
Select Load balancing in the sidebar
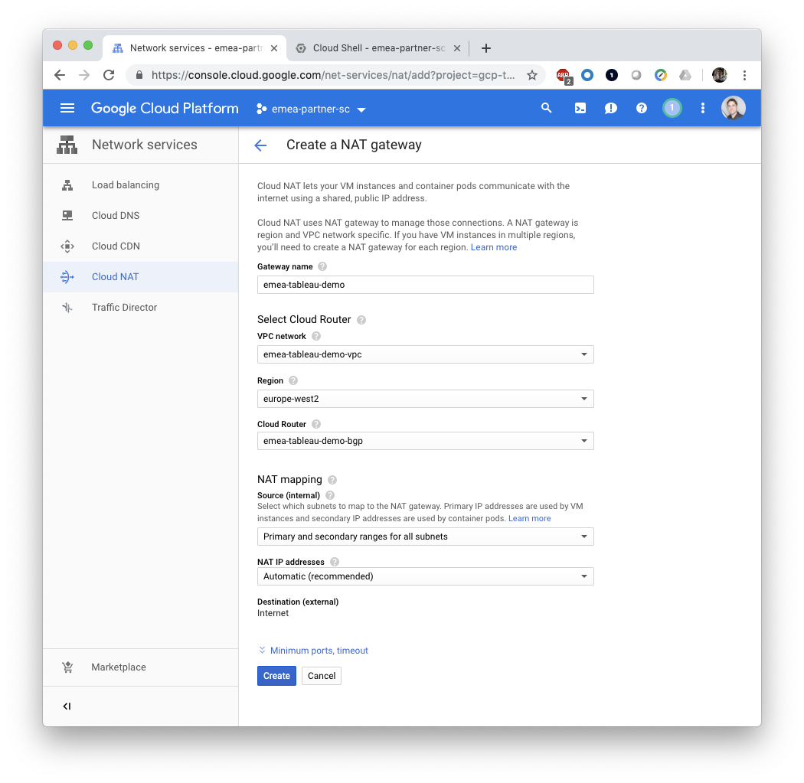point(125,184)
